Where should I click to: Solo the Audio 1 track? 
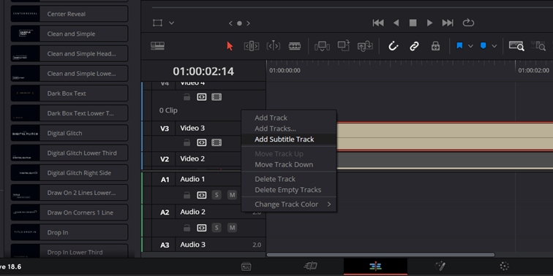pyautogui.click(x=217, y=195)
